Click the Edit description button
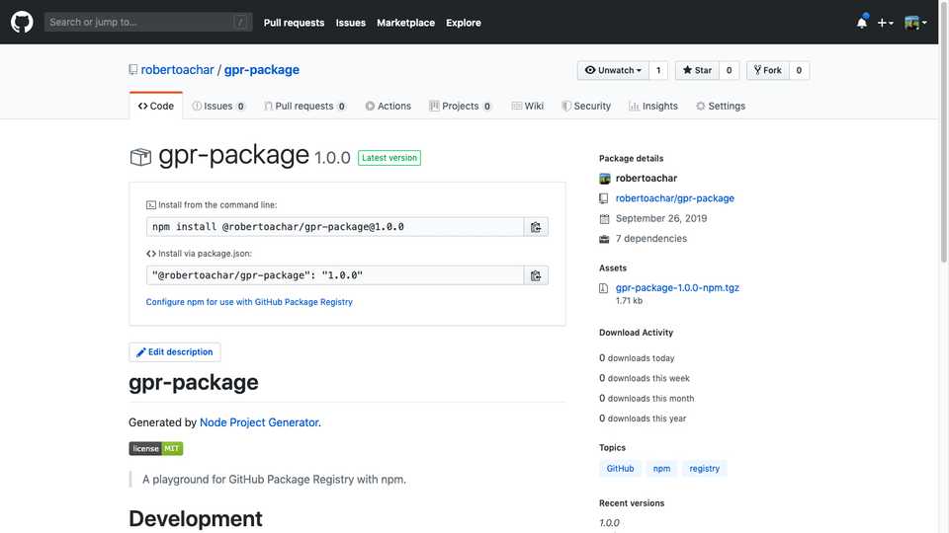The height and width of the screenshot is (533, 949). coord(174,352)
